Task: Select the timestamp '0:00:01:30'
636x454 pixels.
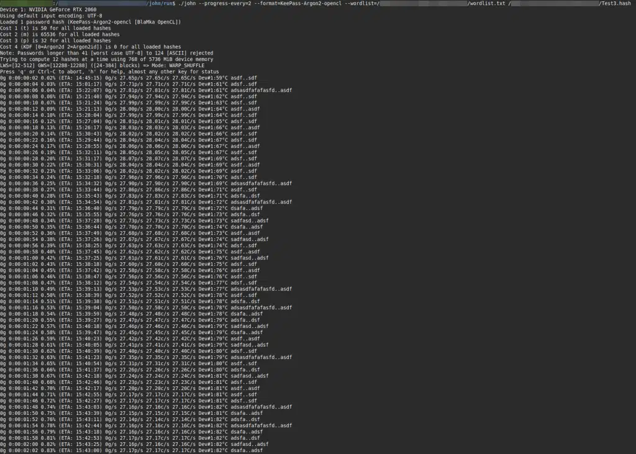Action: click(x=23, y=351)
